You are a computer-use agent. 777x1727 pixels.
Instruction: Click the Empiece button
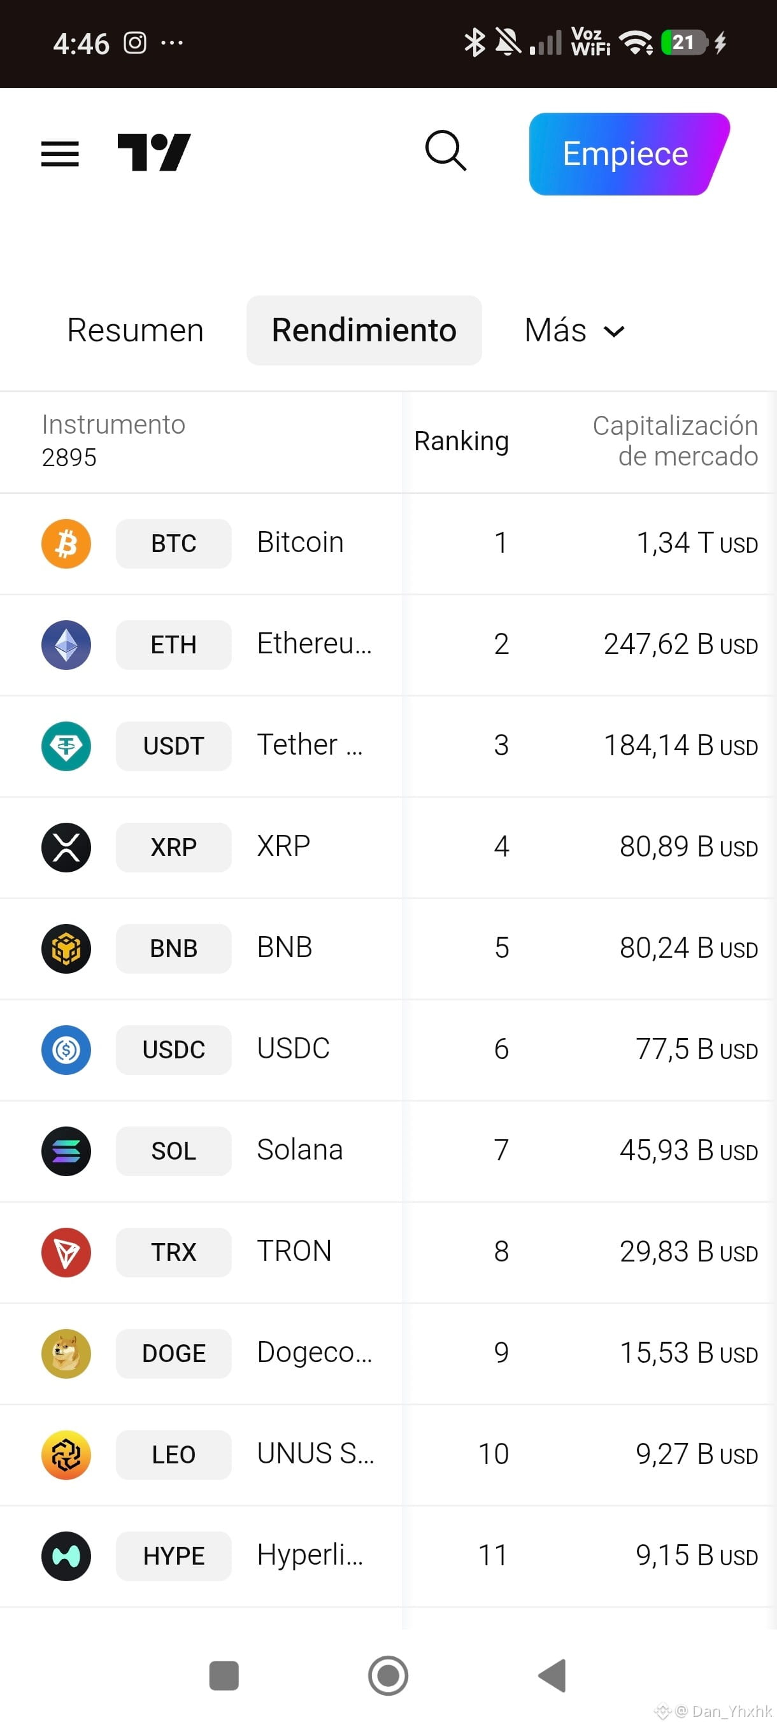(629, 154)
